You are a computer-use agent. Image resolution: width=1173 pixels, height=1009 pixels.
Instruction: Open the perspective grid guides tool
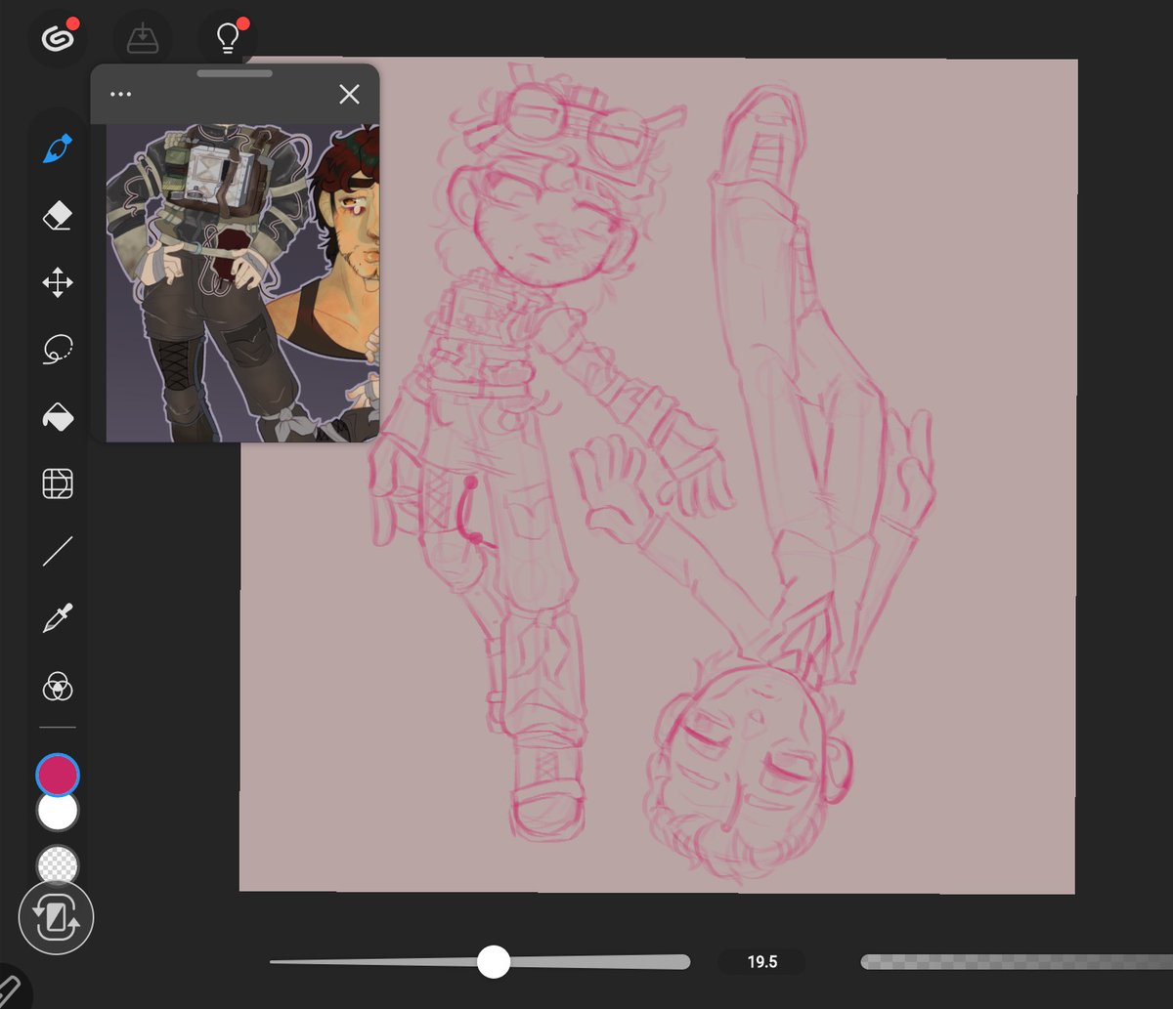pyautogui.click(x=58, y=483)
